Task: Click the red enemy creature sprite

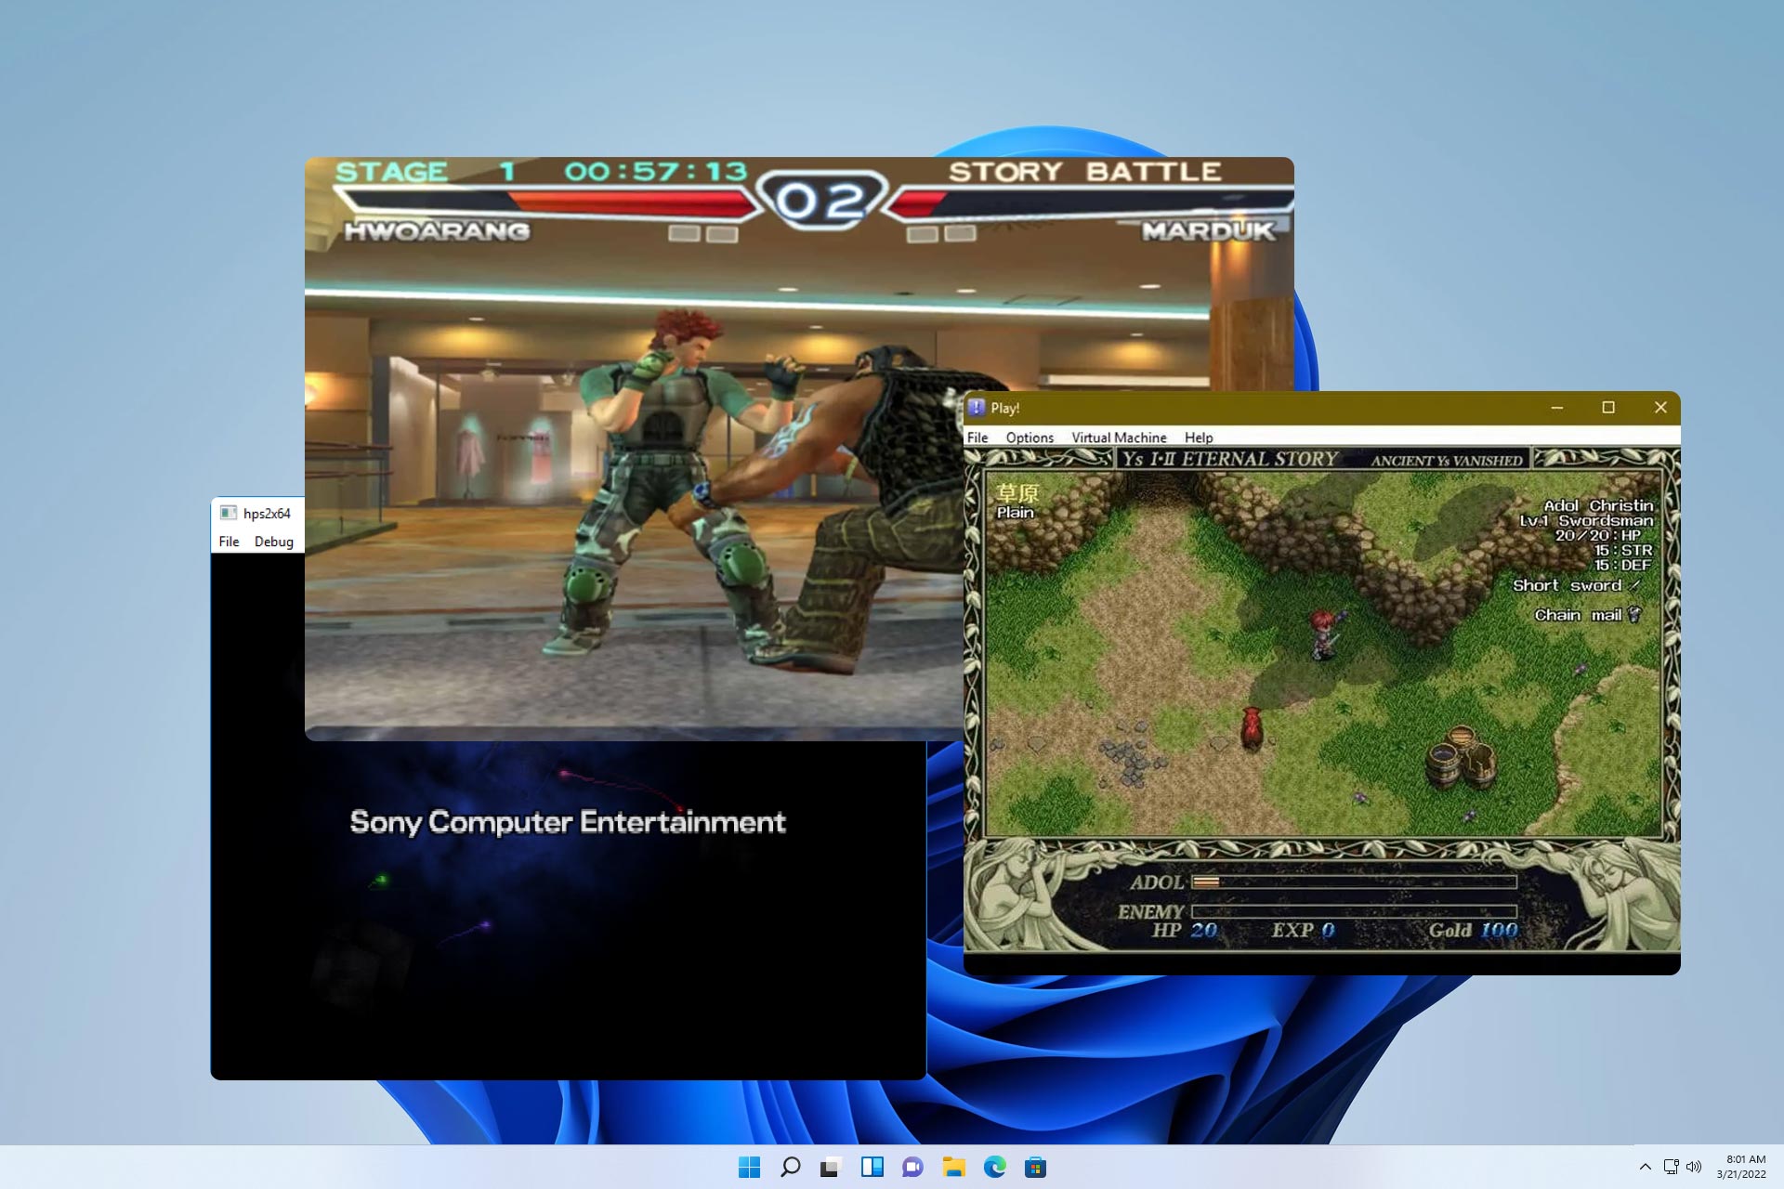Action: pos(1252,727)
